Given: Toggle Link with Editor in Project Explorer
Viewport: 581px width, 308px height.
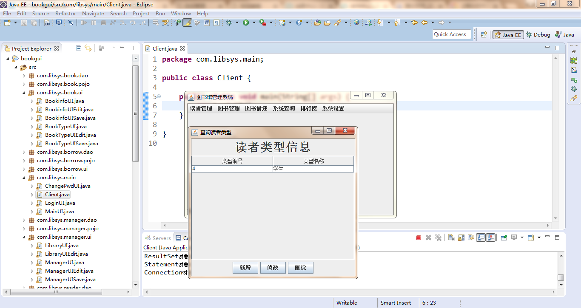Looking at the screenshot, I should (x=88, y=48).
